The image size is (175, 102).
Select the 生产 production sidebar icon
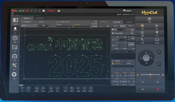coord(15,29)
